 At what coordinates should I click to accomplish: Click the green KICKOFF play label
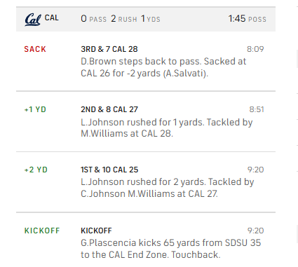pos(42,231)
